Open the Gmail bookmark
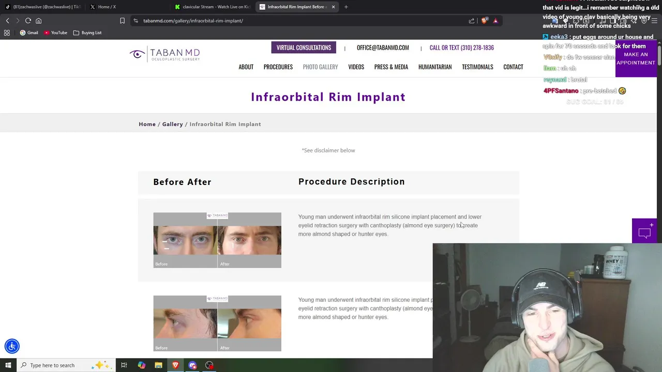662x372 pixels. pos(29,33)
